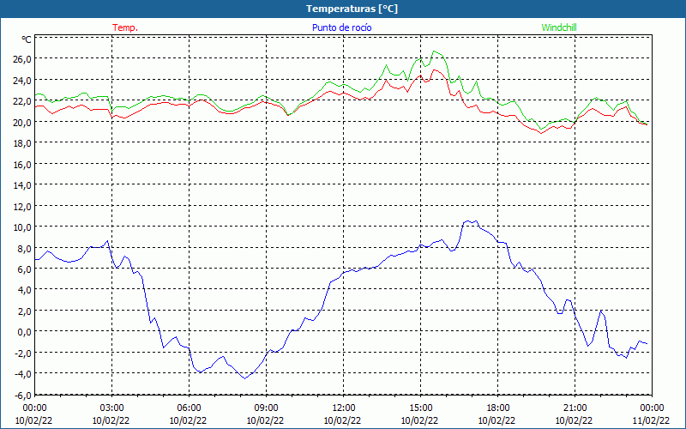
Task: Click the '10/02/22' date beneath first 00:00
Action: click(x=33, y=420)
